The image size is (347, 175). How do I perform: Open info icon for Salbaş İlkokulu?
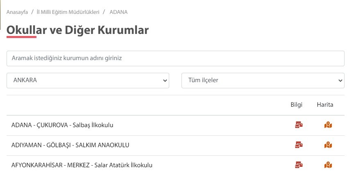(299, 125)
